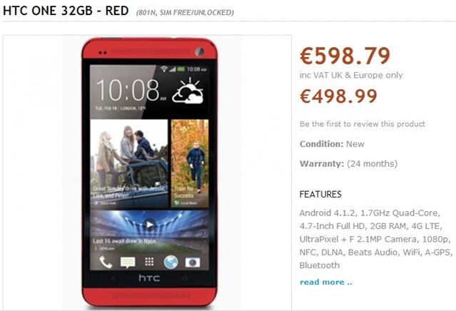Open the app grid icon on phone
This screenshot has width=456, height=311.
tap(149, 262)
